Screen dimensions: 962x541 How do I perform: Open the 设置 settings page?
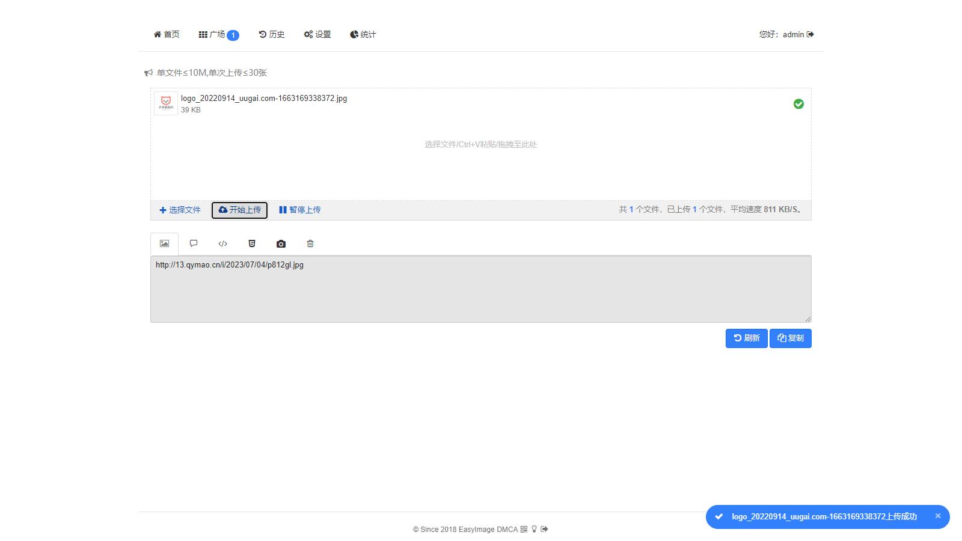click(x=317, y=34)
